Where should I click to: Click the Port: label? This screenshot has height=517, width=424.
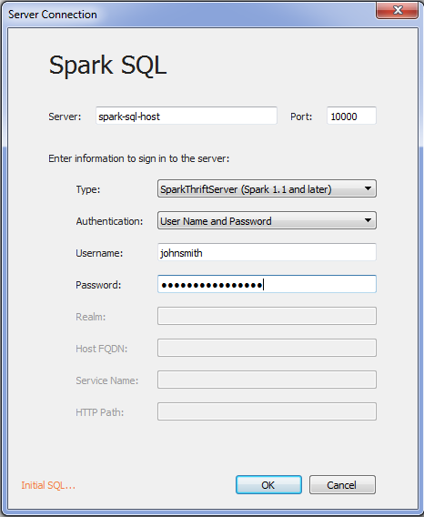pyautogui.click(x=301, y=117)
